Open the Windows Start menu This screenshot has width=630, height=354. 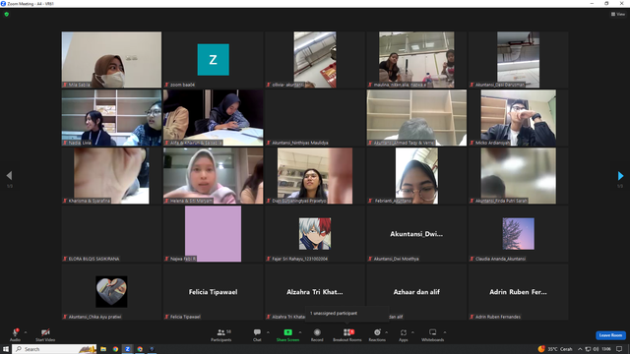point(6,349)
